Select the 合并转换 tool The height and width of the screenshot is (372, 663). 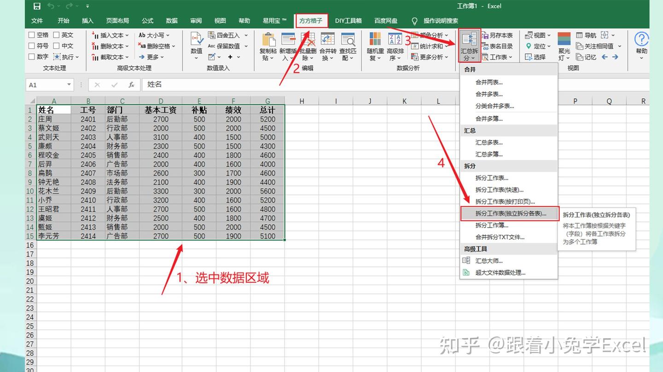tap(327, 45)
